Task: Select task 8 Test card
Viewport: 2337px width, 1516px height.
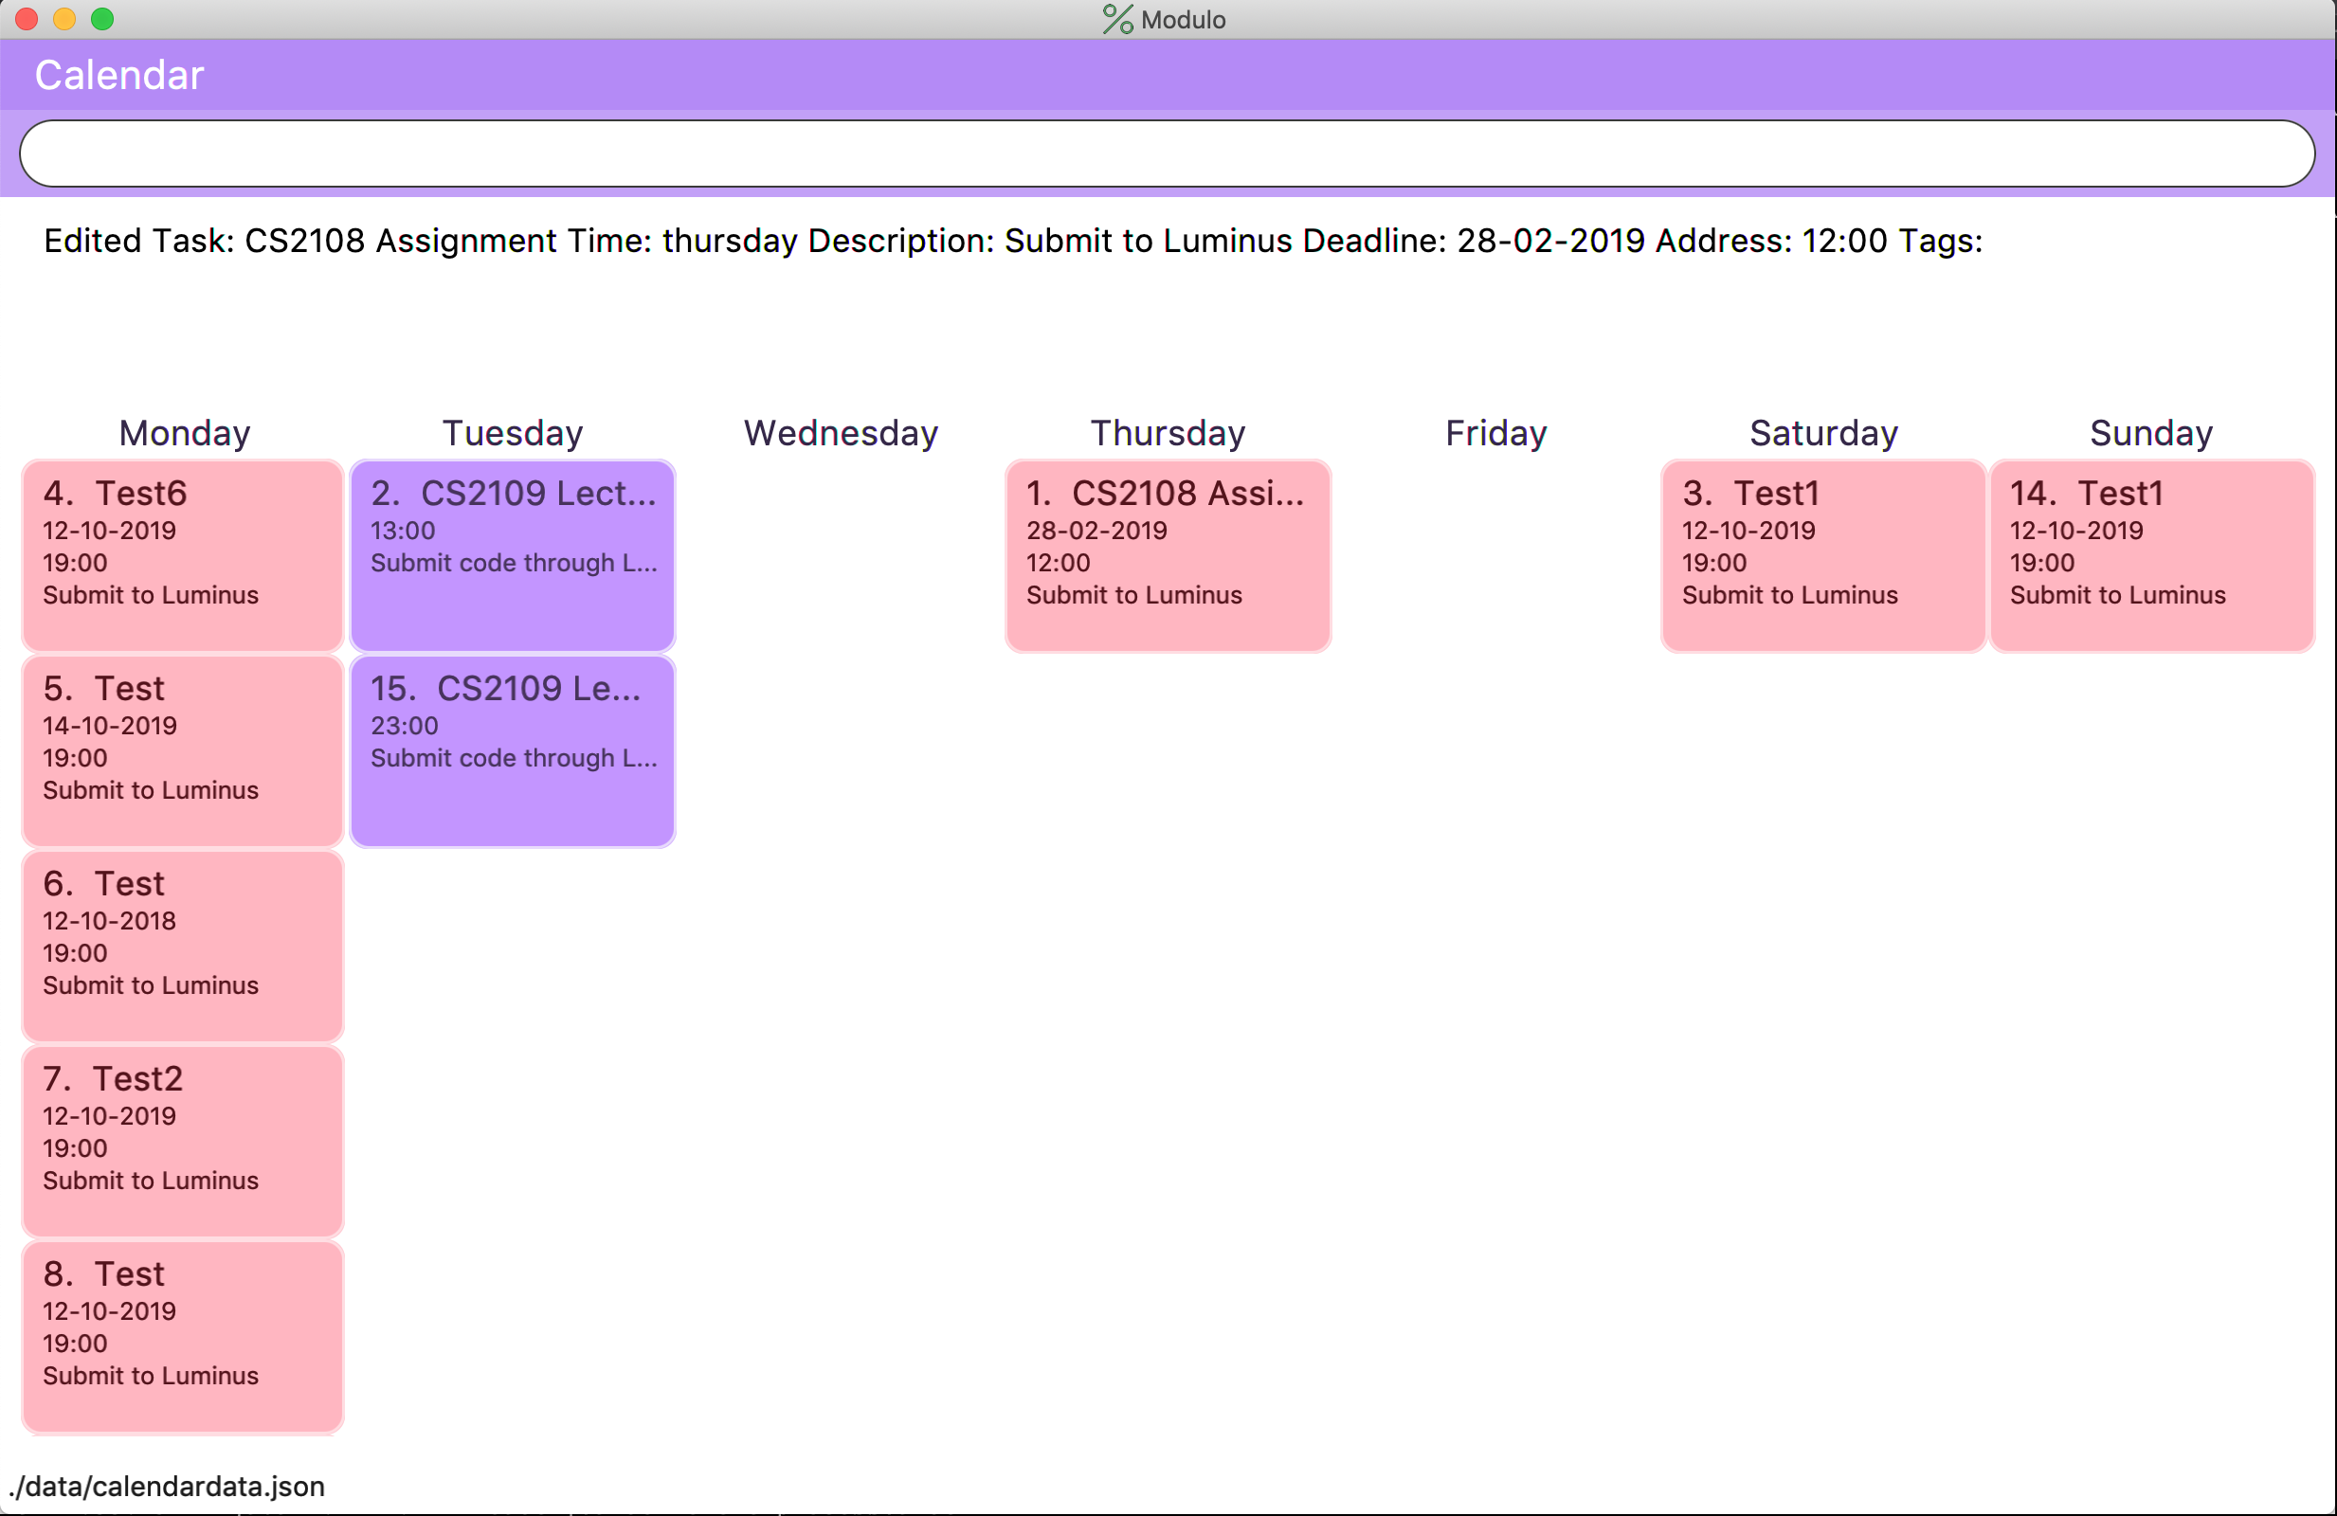Action: coord(183,1335)
